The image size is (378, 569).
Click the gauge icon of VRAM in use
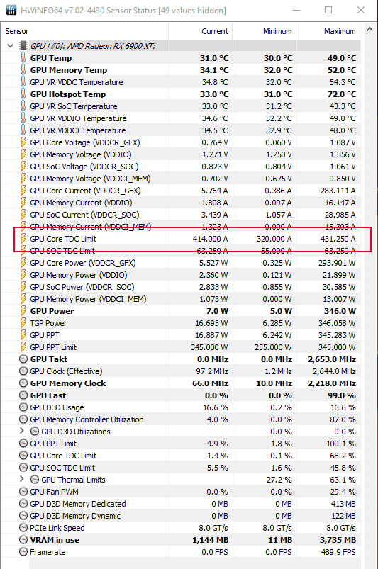(x=23, y=540)
